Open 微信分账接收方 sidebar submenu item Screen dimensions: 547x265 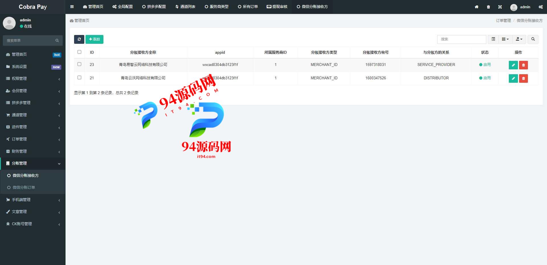[x=33, y=176]
